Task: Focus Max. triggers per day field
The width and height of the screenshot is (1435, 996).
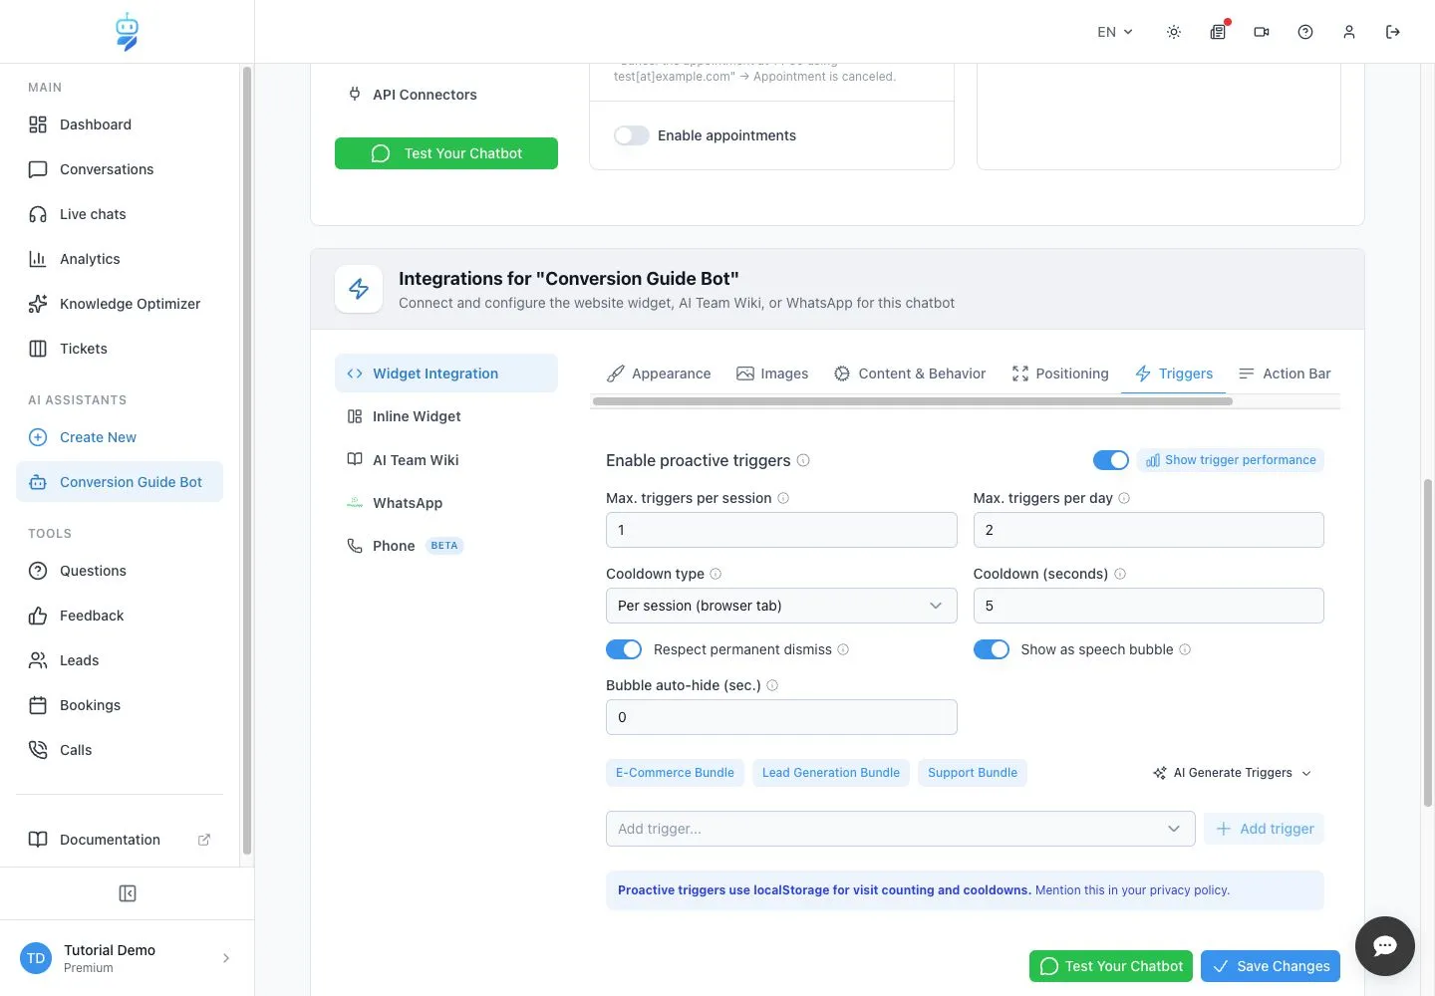Action: coord(1149,530)
